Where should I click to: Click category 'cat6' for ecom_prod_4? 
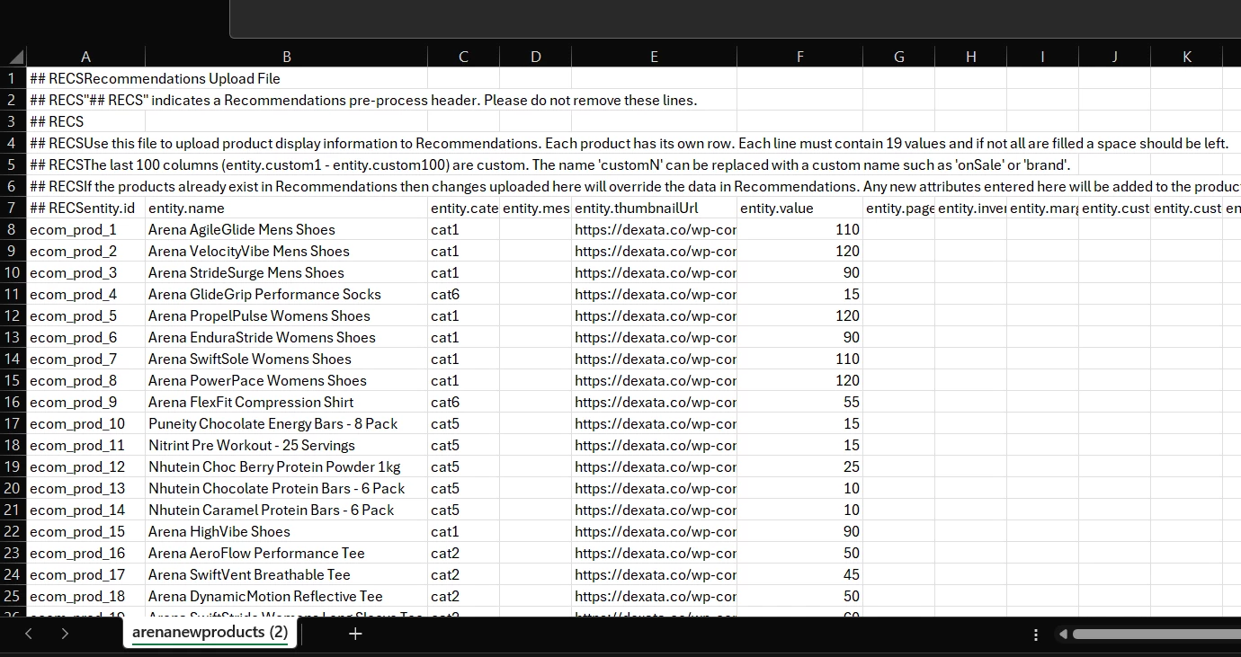pyautogui.click(x=463, y=294)
